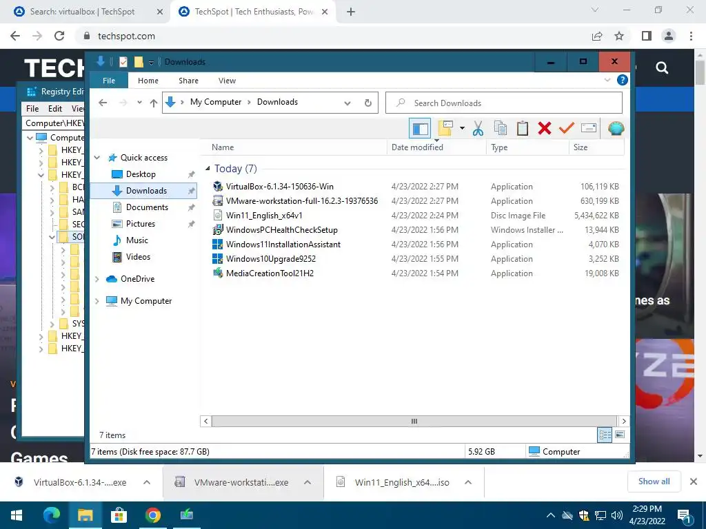Click Show all downloads button
This screenshot has width=706, height=529.
click(654, 481)
